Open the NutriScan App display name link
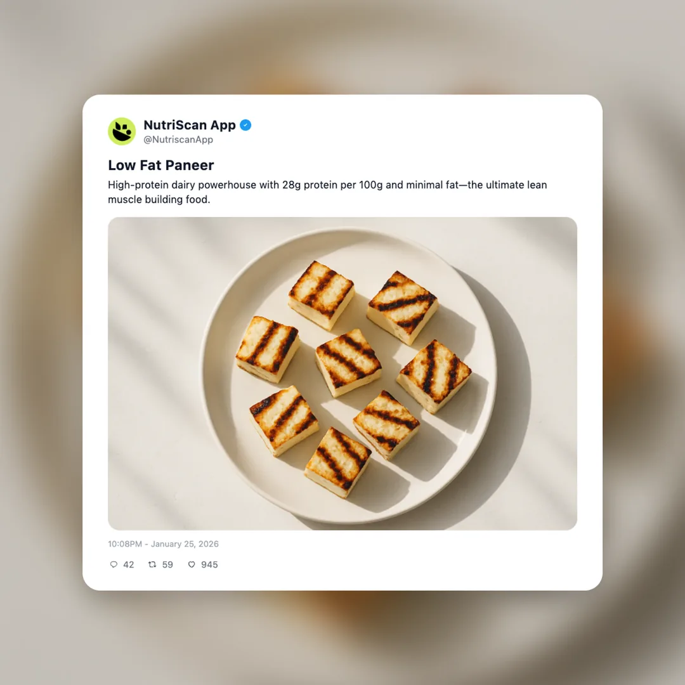The height and width of the screenshot is (685, 685). (190, 125)
